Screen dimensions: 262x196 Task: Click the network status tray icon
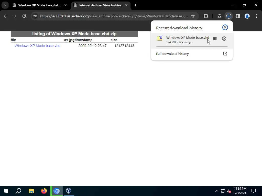(223, 191)
